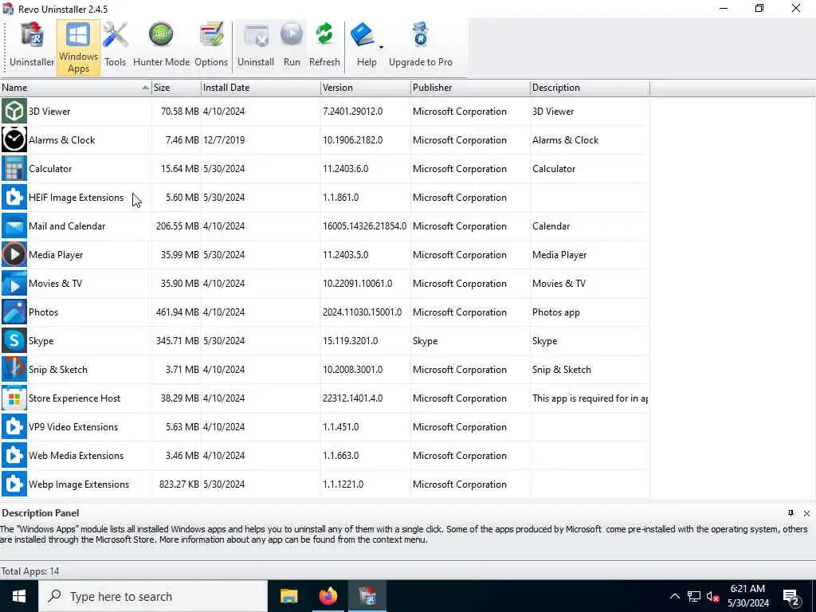Open the Tools module
Screen dimensions: 816x612
point(115,46)
